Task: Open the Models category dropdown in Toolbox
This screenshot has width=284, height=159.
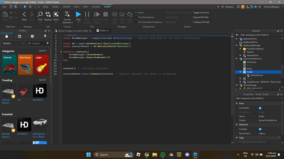Action: [x=13, y=43]
